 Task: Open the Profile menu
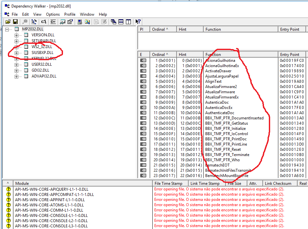(70, 14)
